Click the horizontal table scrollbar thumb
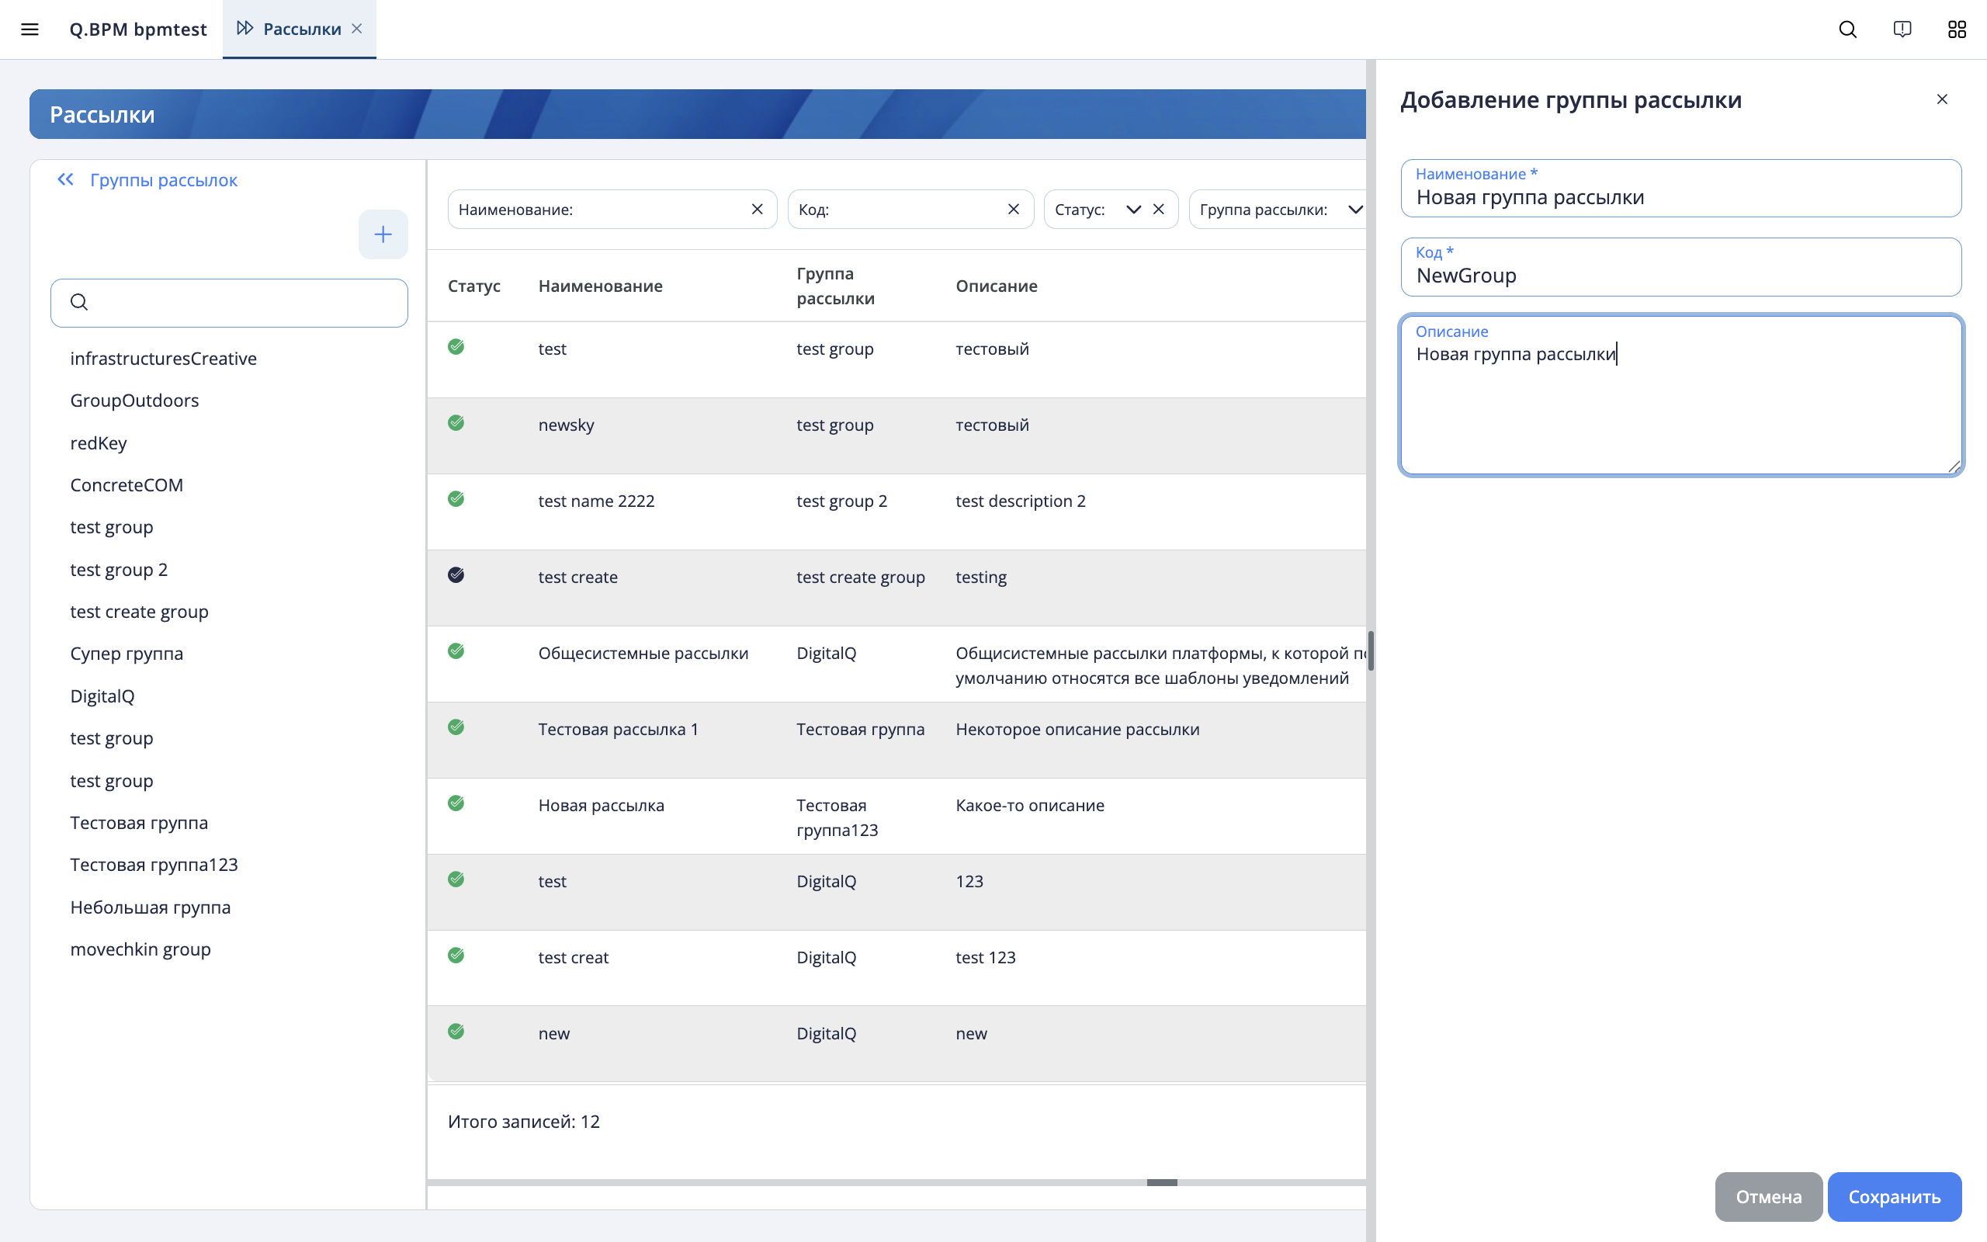This screenshot has height=1242, width=1987. [x=1162, y=1182]
